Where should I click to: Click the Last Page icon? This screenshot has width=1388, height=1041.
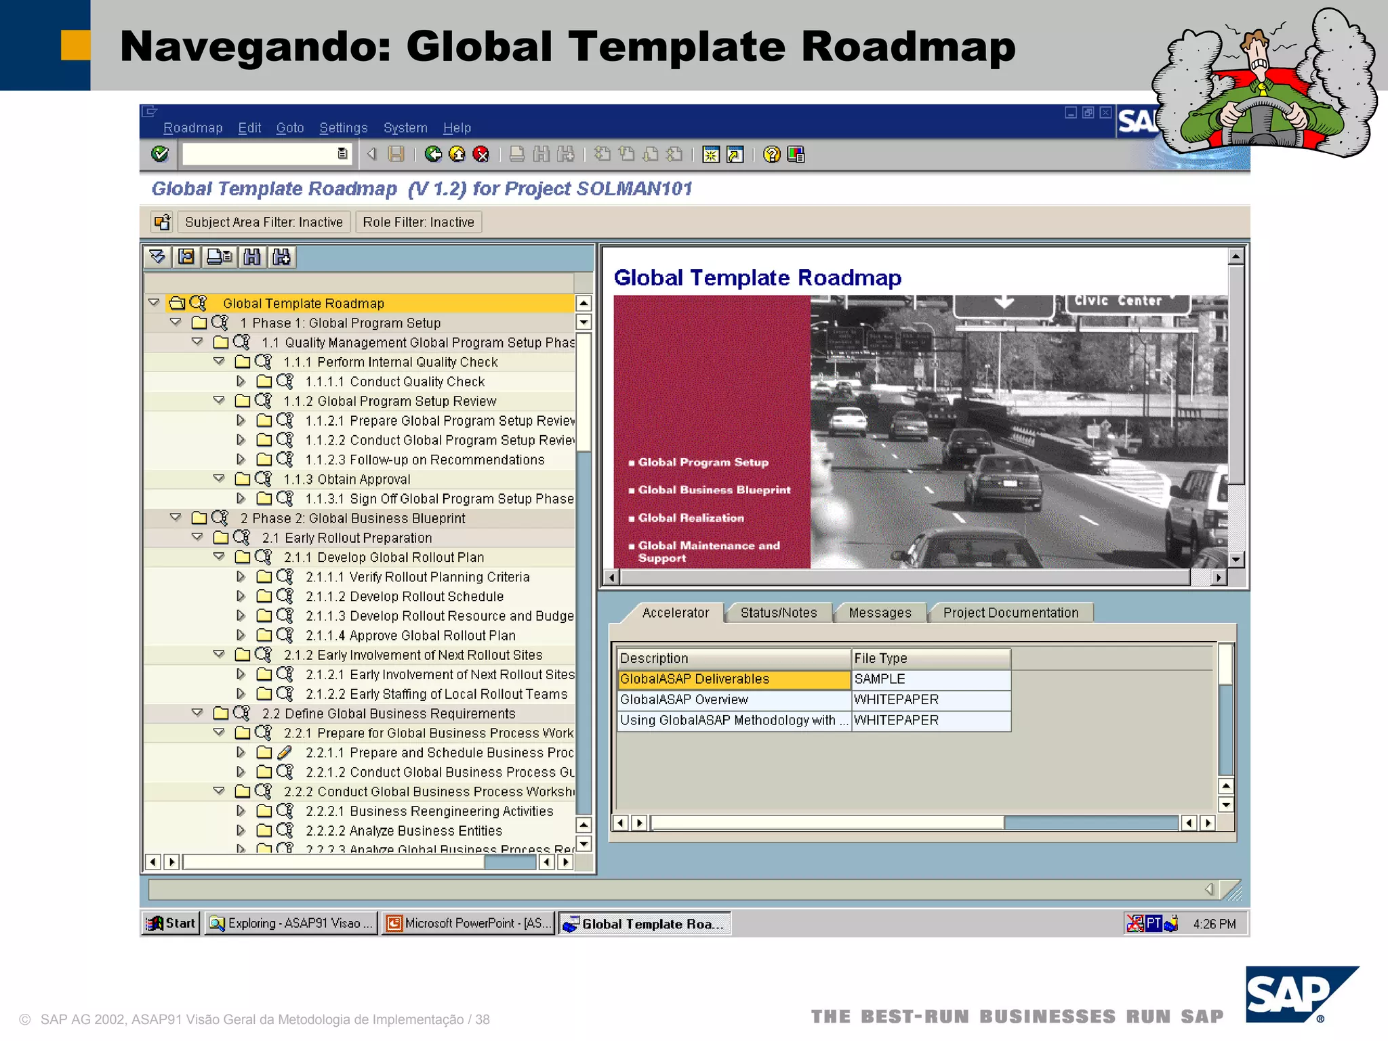point(674,155)
